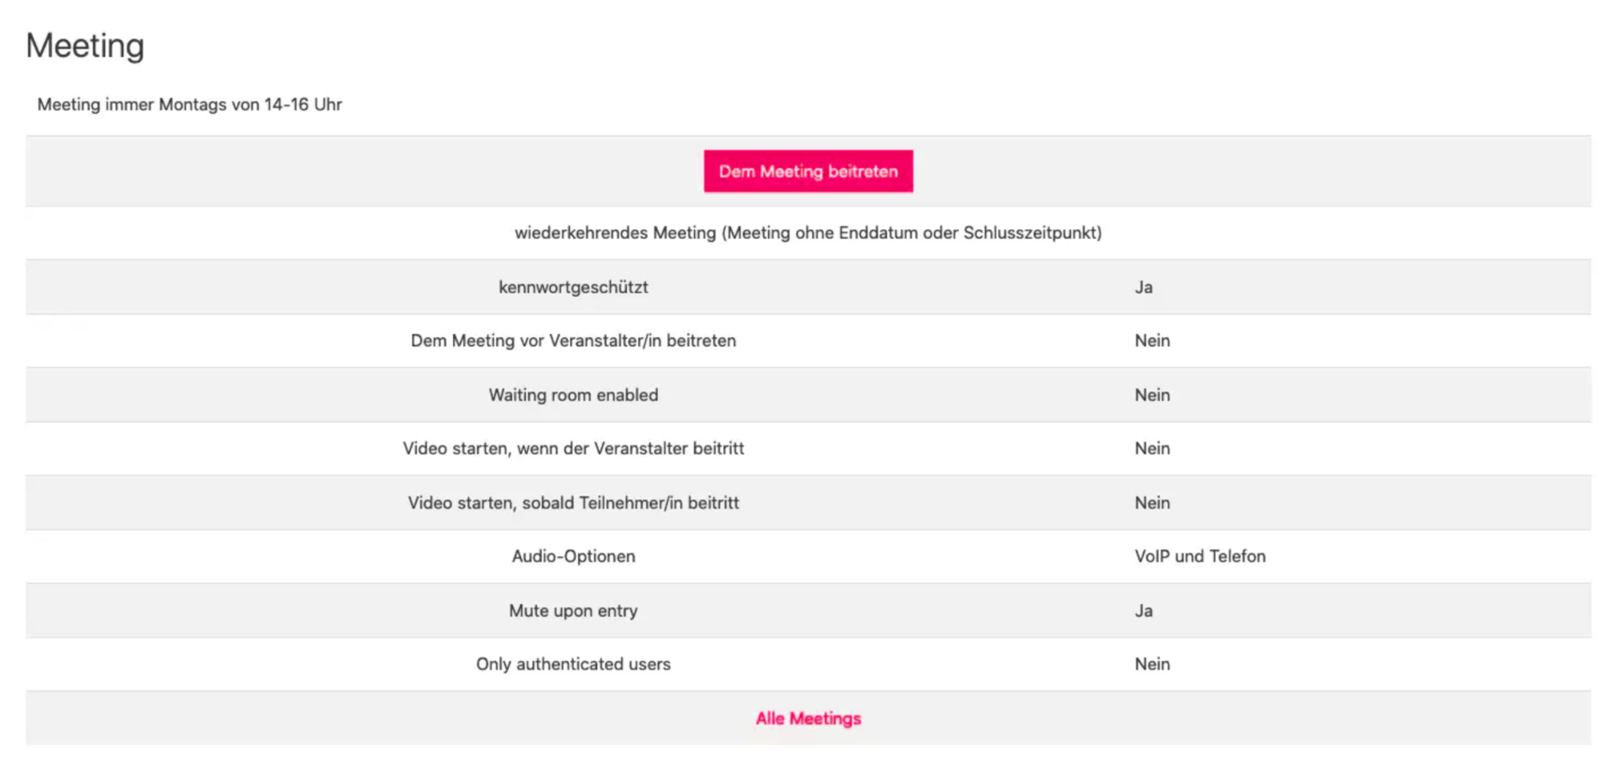
Task: Select the "Nein" value for waiting room
Action: coord(1152,394)
